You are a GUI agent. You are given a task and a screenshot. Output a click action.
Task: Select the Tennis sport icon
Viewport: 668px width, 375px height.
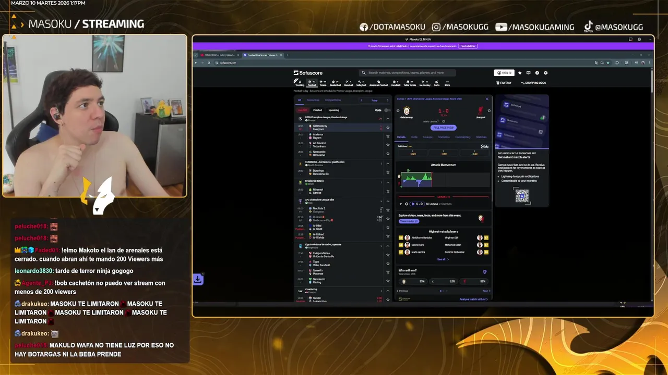(323, 82)
